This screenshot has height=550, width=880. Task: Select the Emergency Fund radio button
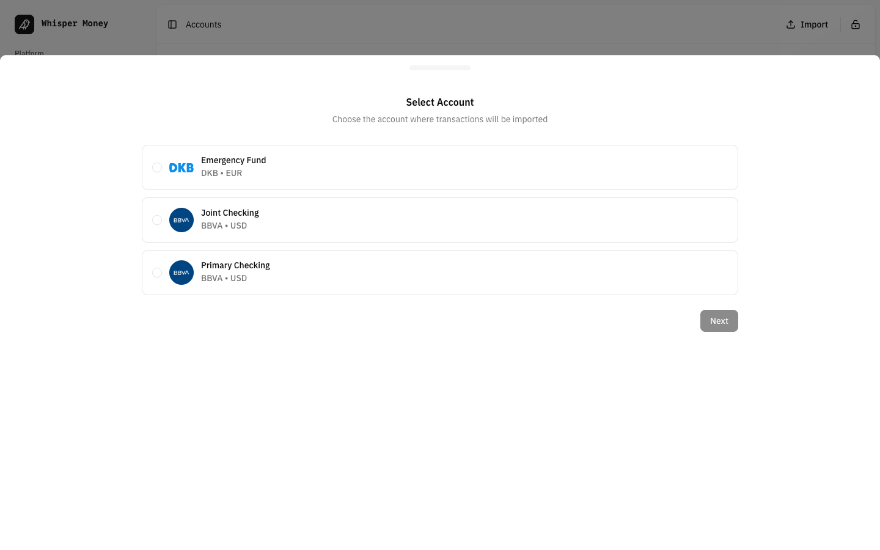(x=157, y=167)
